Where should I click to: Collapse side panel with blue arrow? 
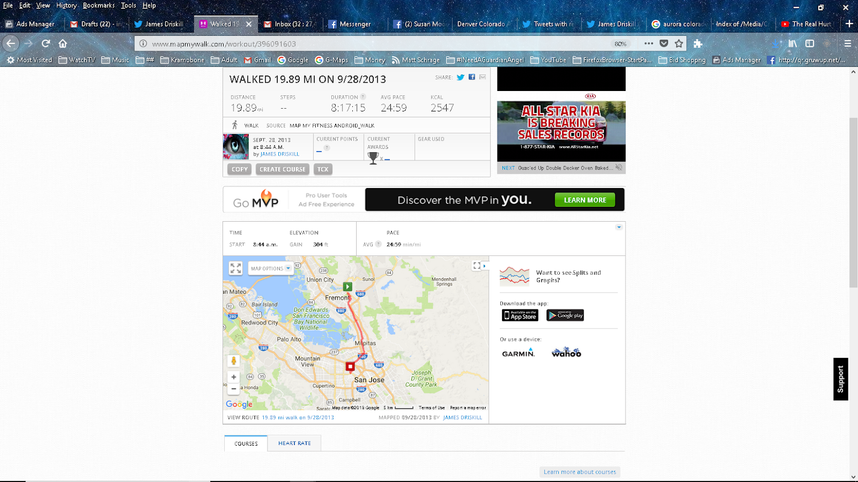tap(485, 266)
